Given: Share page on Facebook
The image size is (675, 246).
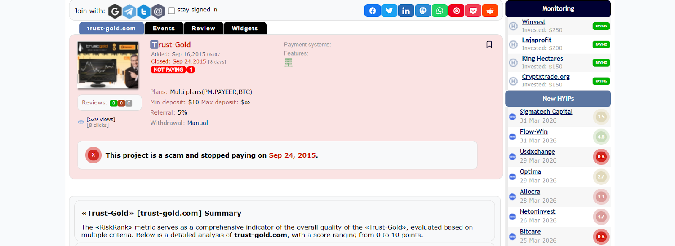Looking at the screenshot, I should pyautogui.click(x=372, y=11).
